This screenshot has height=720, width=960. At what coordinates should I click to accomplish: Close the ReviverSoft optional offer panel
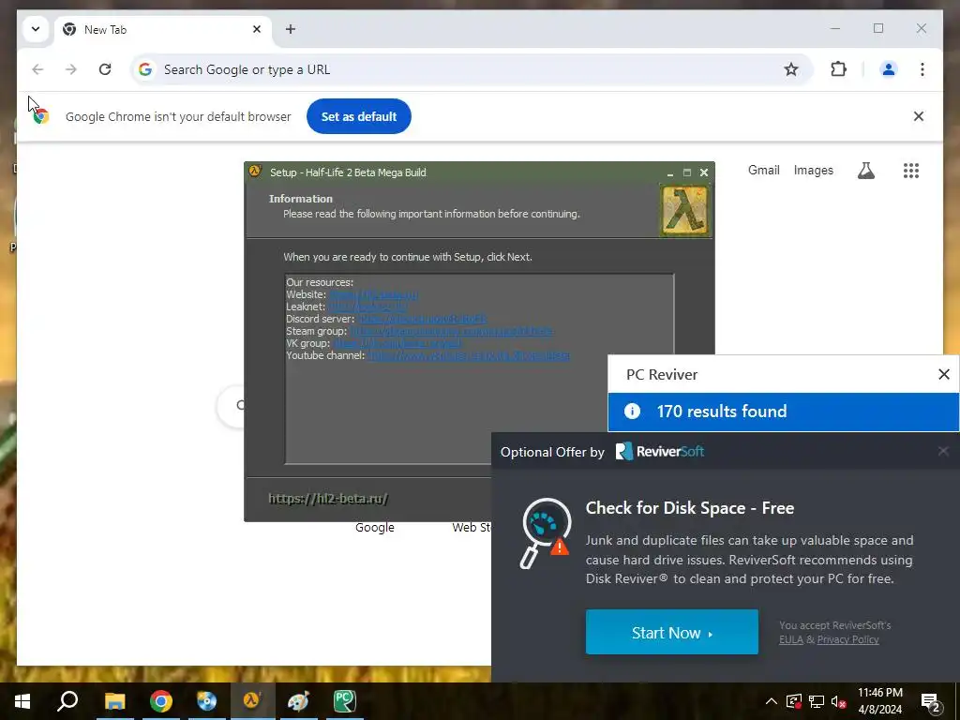click(943, 451)
